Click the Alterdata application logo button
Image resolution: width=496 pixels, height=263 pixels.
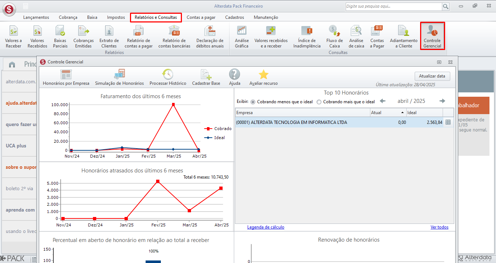coord(9,9)
